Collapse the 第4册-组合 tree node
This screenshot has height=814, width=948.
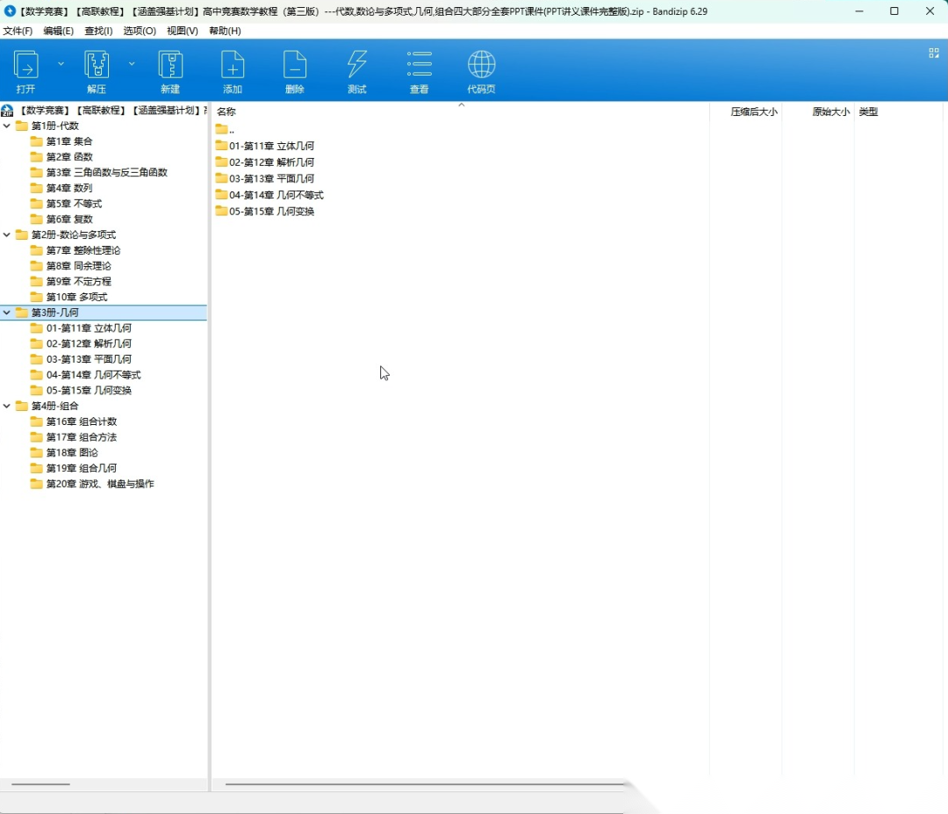pos(7,406)
